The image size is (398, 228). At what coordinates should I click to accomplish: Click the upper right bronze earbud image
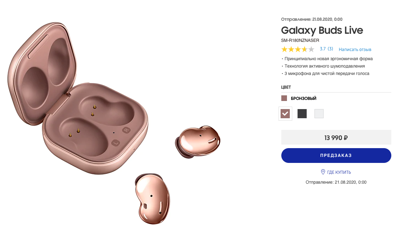(x=197, y=141)
